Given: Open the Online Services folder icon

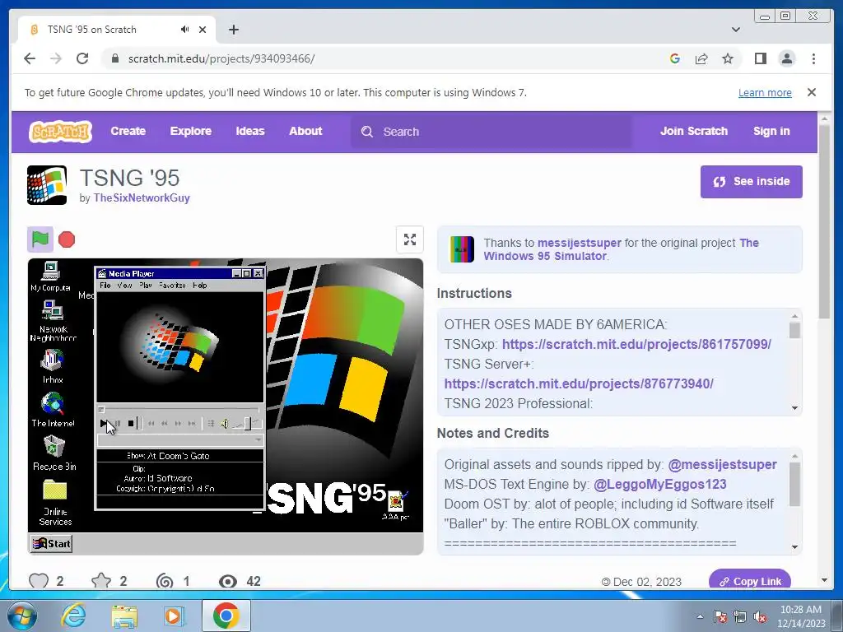Looking at the screenshot, I should click(x=55, y=502).
